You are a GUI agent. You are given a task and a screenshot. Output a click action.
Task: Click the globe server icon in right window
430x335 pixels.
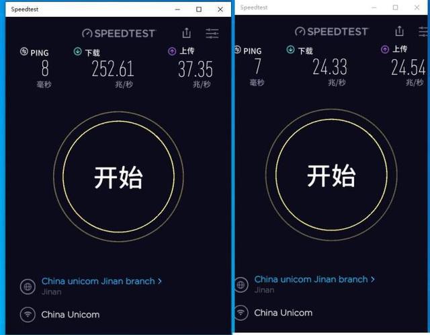click(241, 285)
